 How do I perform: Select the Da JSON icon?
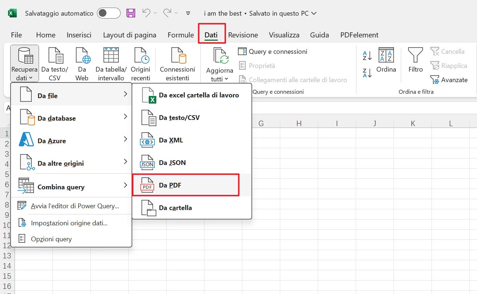tap(146, 162)
